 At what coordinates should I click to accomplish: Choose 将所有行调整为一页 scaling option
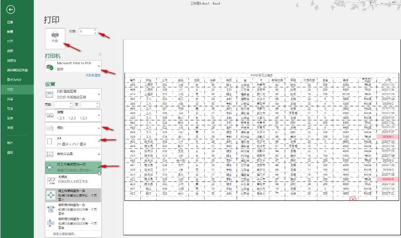(x=73, y=223)
